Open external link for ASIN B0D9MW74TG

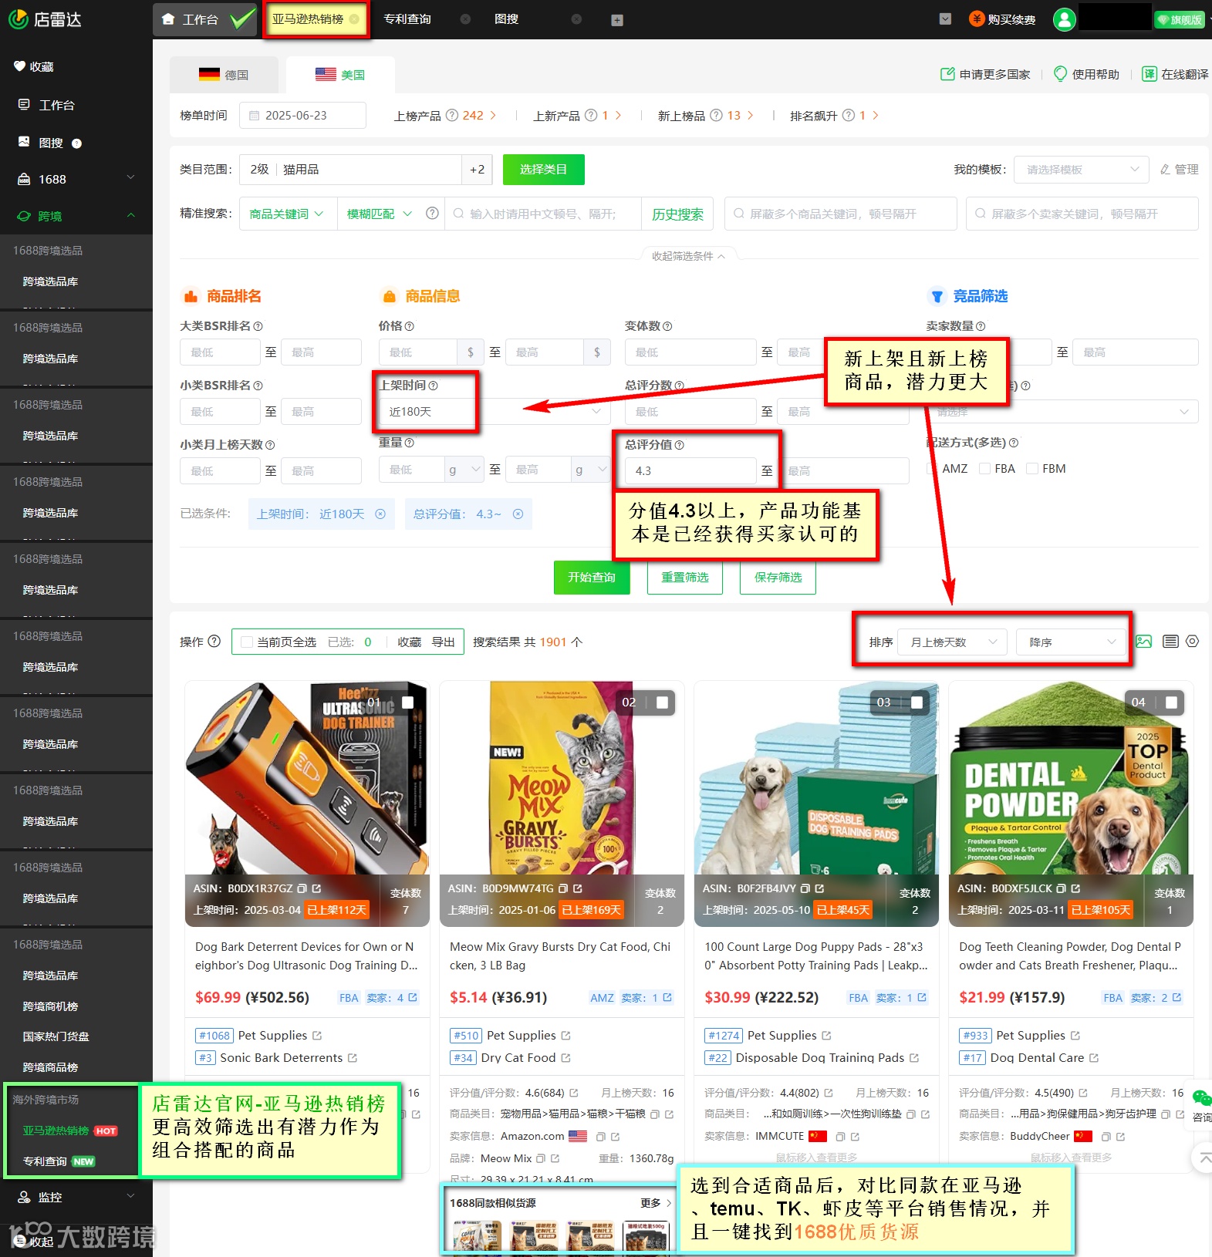(x=578, y=888)
